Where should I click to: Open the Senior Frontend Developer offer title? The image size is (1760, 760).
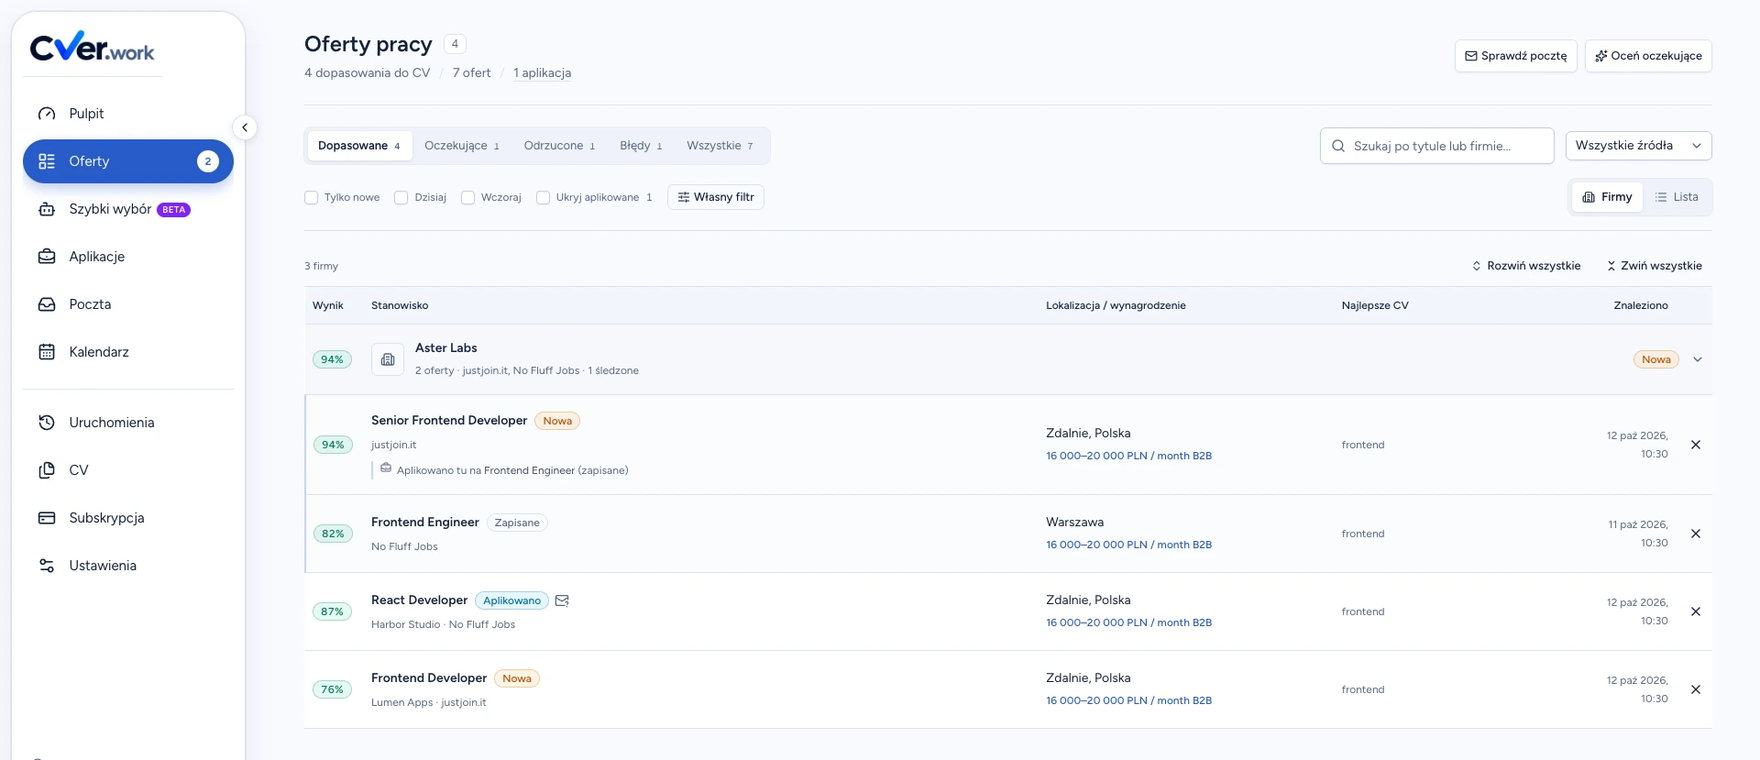pyautogui.click(x=449, y=421)
